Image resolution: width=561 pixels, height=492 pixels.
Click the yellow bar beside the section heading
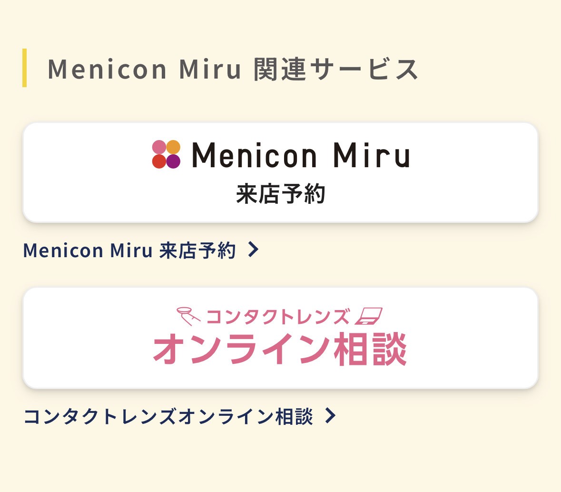tap(24, 68)
